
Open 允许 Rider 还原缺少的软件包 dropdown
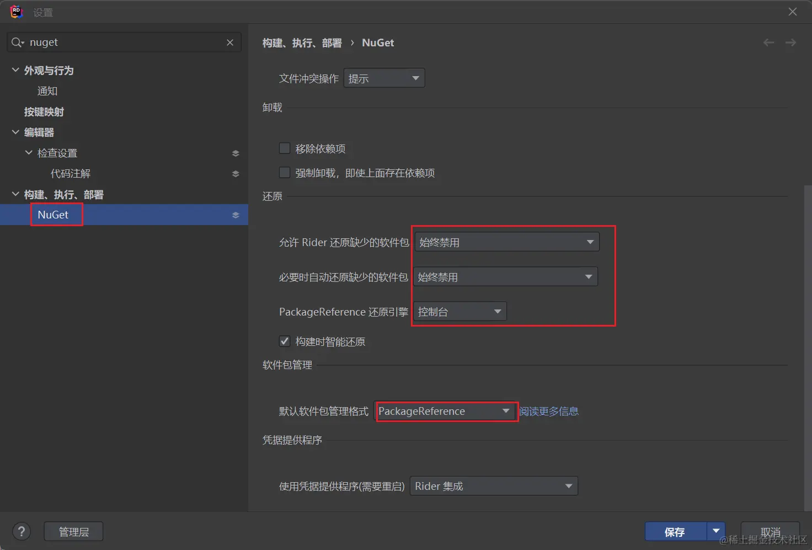(x=507, y=242)
